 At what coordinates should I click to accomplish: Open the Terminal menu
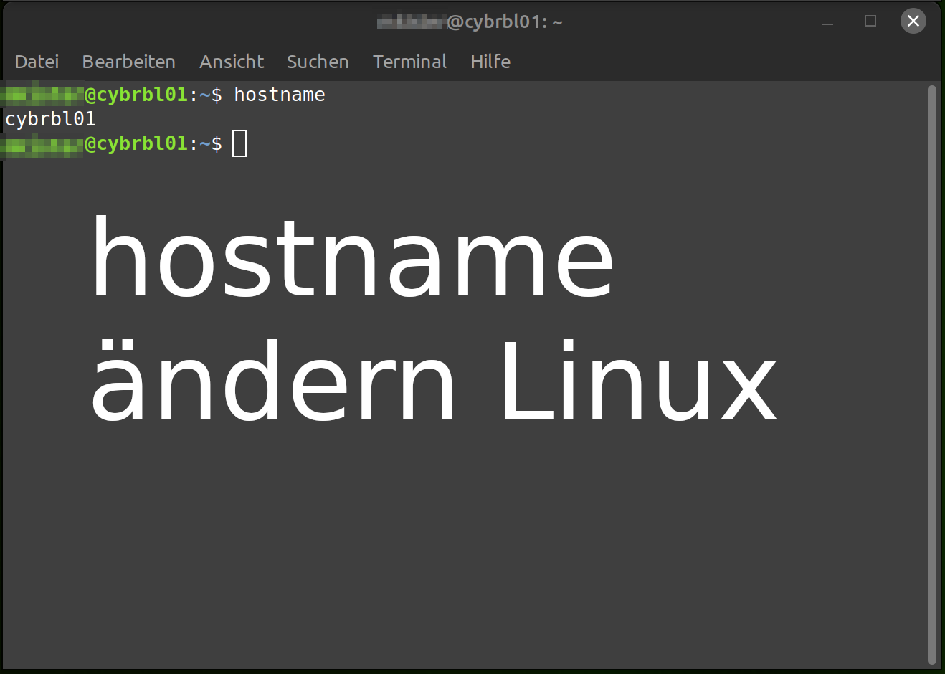(409, 62)
